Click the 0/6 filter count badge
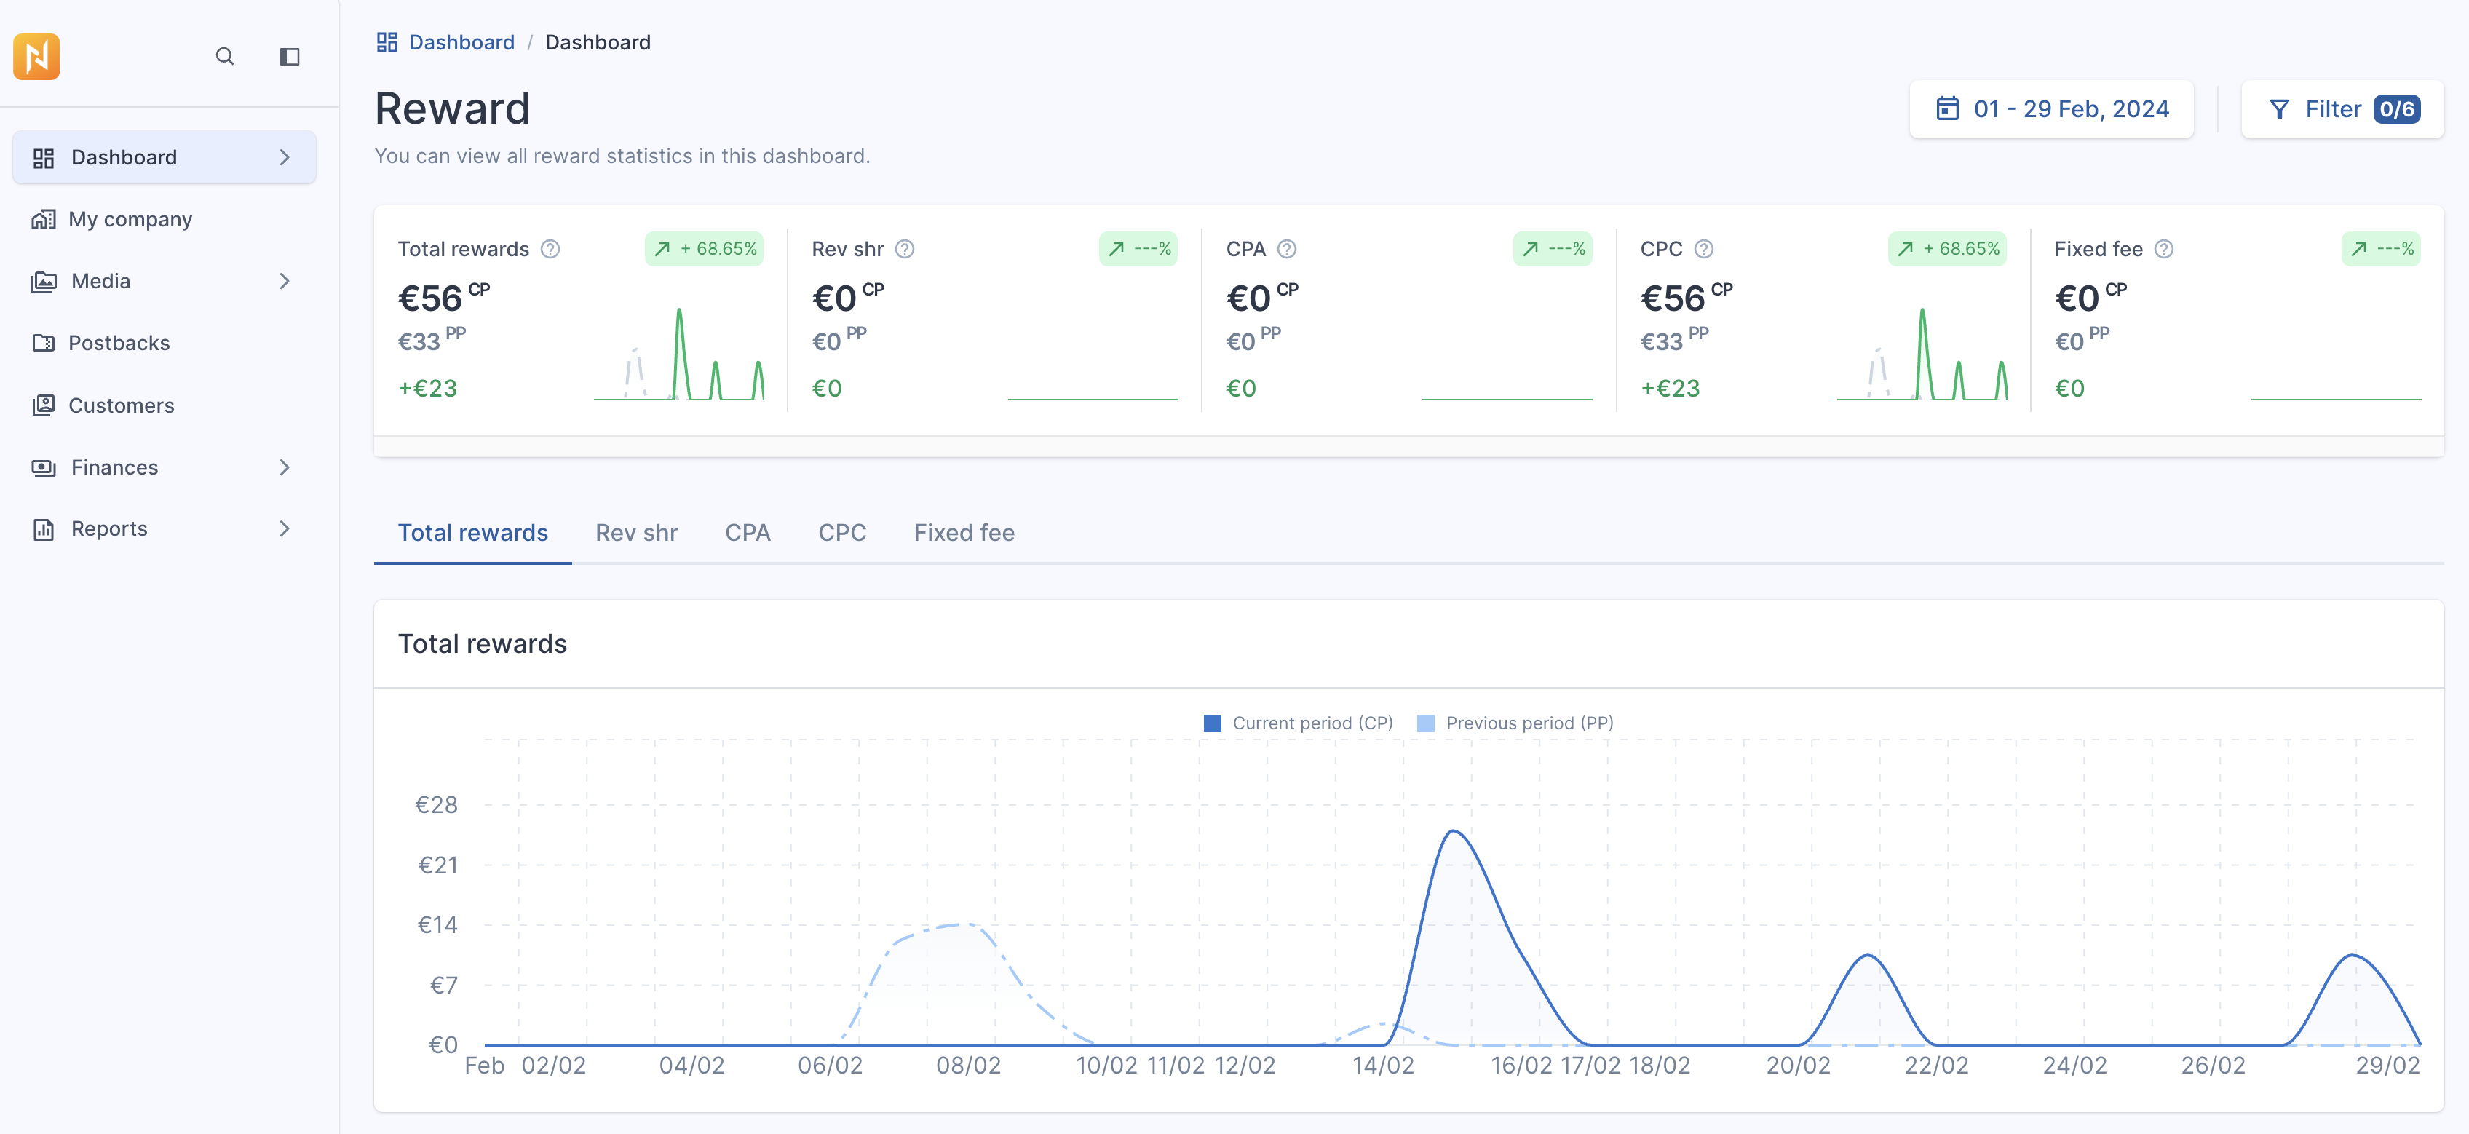The height and width of the screenshot is (1134, 2469). (x=2397, y=109)
